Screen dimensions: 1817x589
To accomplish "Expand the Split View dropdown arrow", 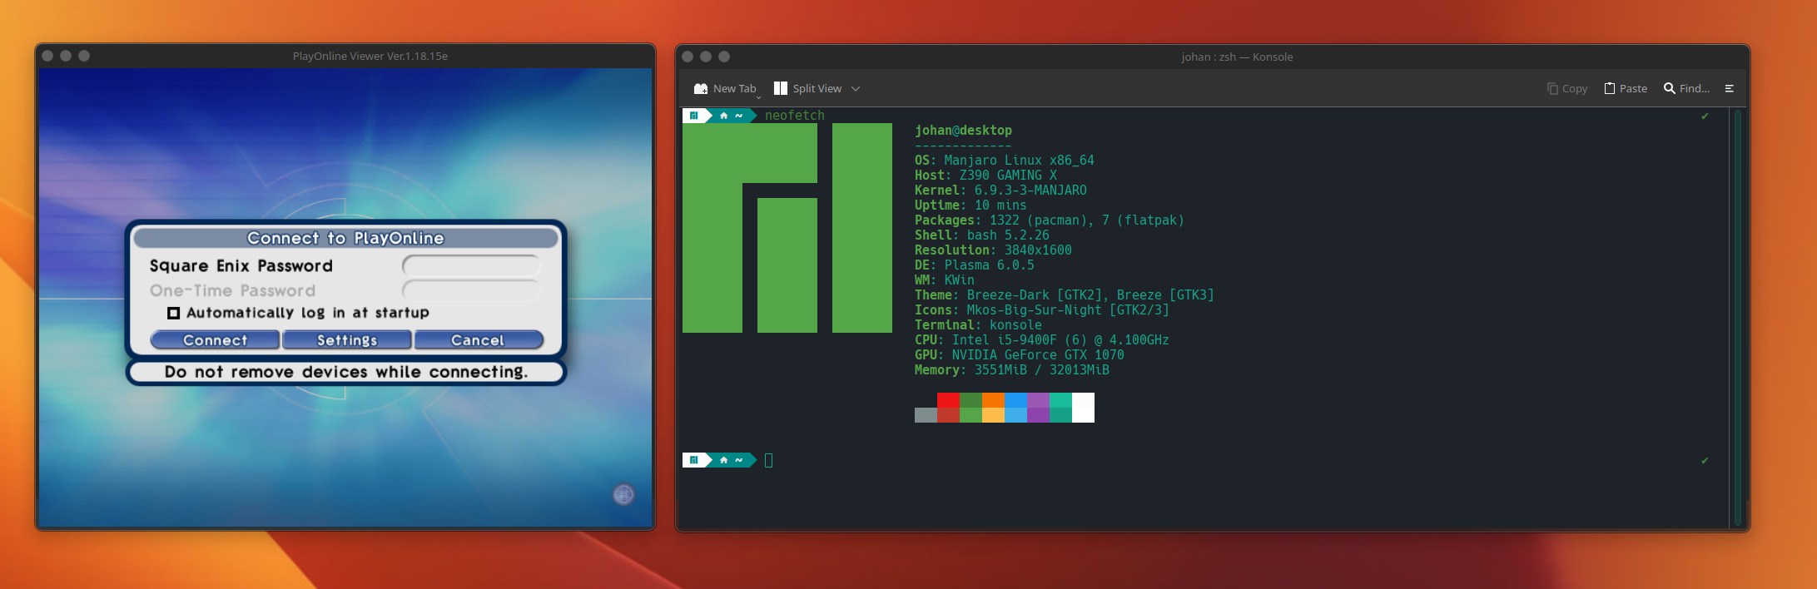I will [855, 88].
